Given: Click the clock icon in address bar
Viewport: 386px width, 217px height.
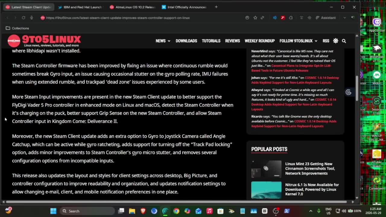Looking at the screenshot, I should click(x=247, y=18).
